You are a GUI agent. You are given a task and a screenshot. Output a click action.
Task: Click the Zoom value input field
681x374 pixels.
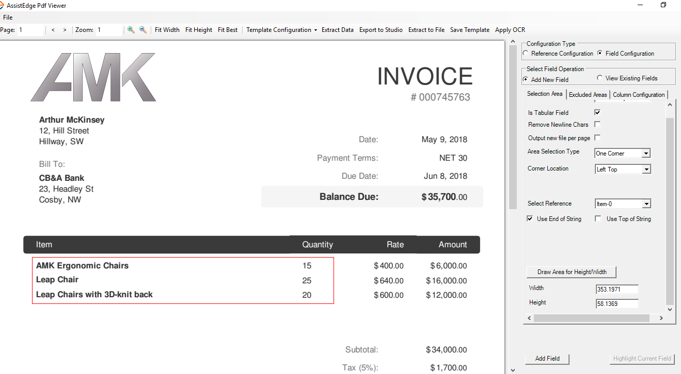pos(109,30)
